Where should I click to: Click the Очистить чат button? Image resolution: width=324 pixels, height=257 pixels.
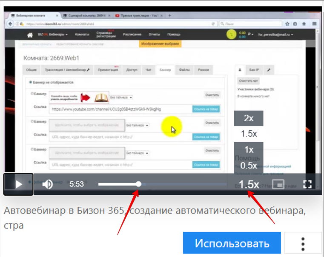[x=248, y=81]
